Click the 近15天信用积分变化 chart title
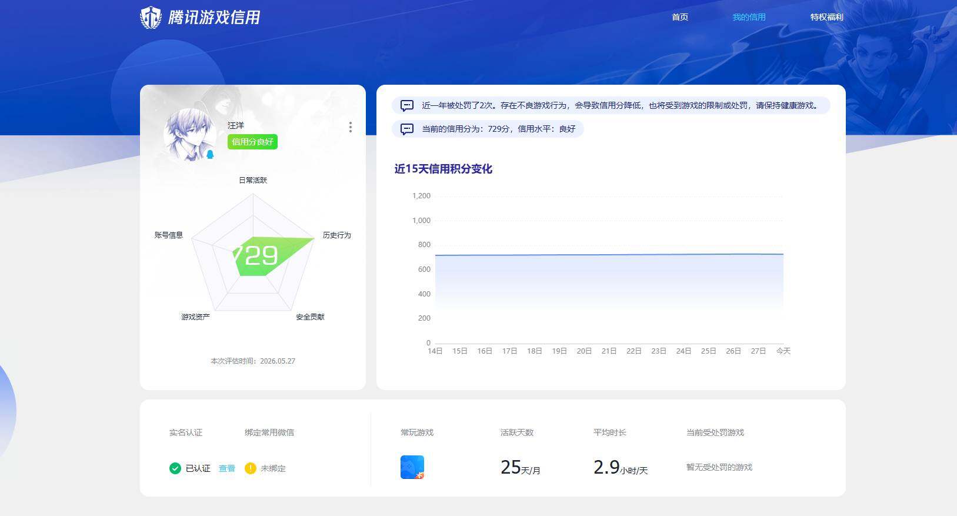This screenshot has width=957, height=516. coord(443,169)
